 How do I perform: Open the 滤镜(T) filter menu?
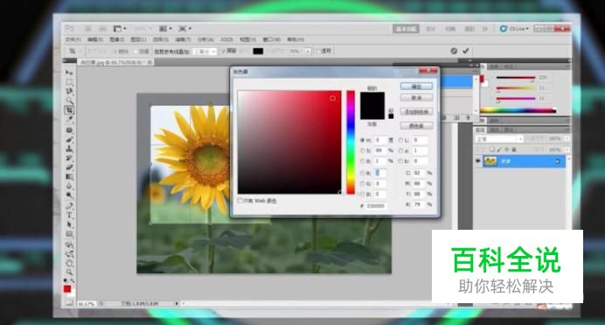coord(183,39)
